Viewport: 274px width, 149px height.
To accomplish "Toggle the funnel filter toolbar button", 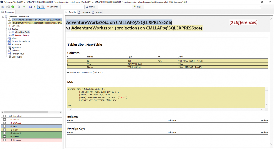I will (x=39, y=7).
